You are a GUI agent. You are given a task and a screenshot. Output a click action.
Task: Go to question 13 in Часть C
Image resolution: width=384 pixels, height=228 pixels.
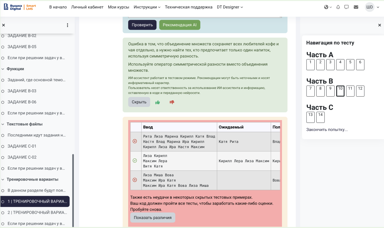pos(310,117)
